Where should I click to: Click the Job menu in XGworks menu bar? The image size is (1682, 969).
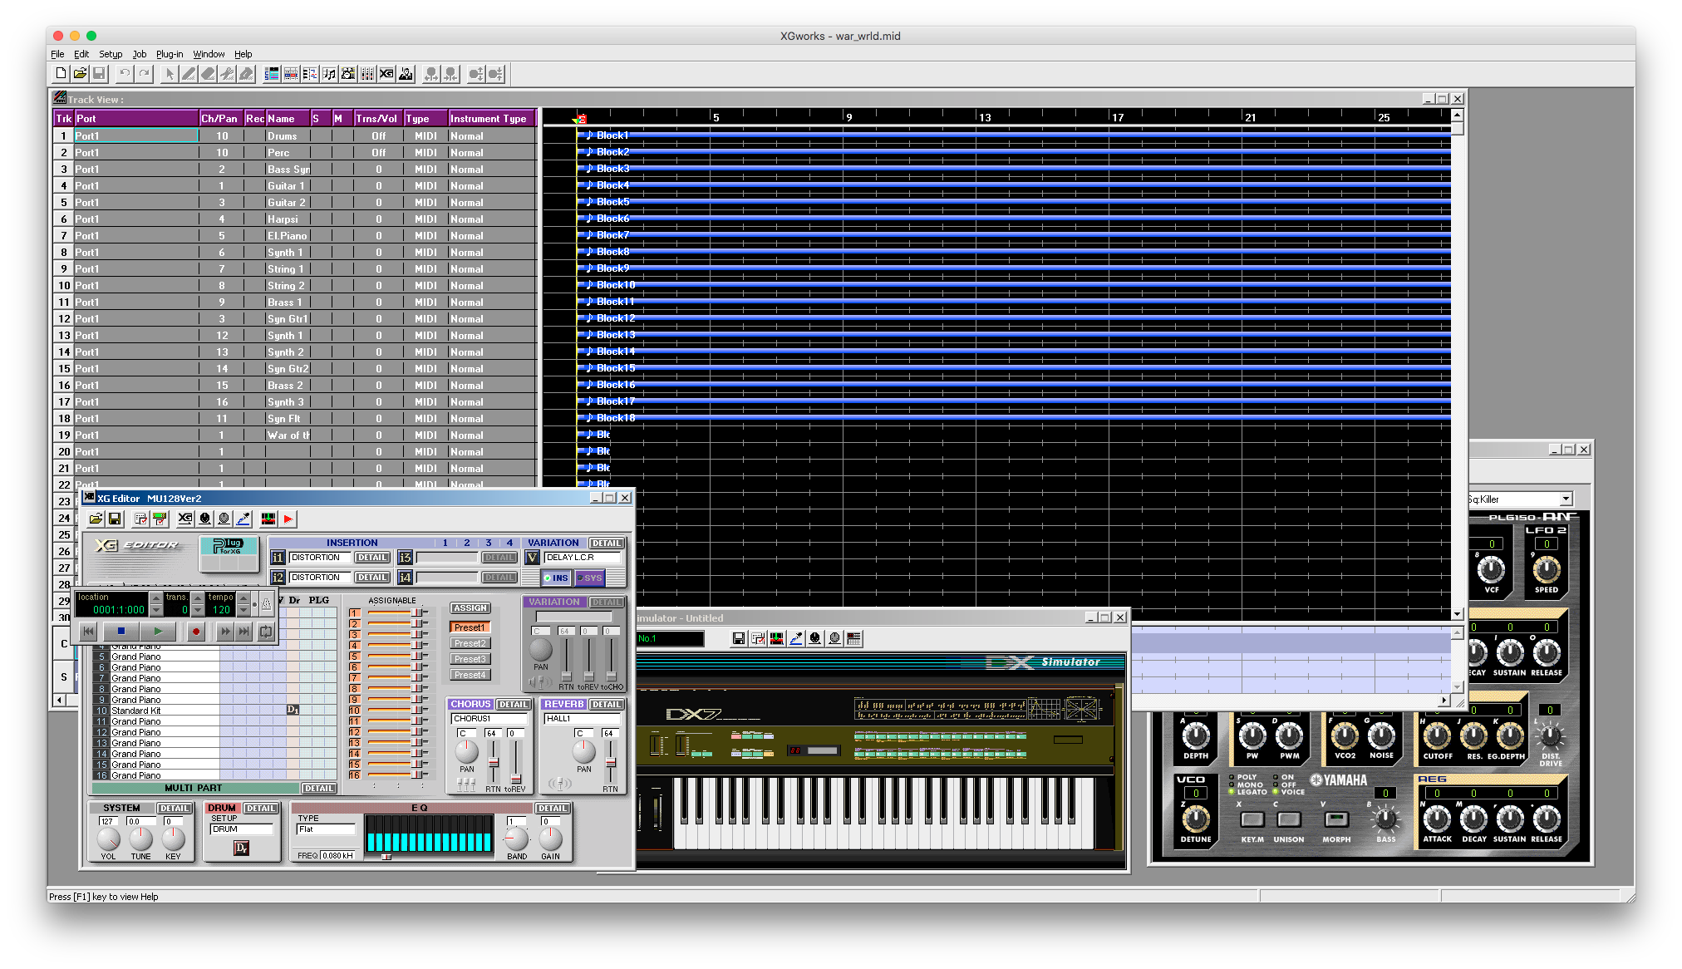[137, 54]
